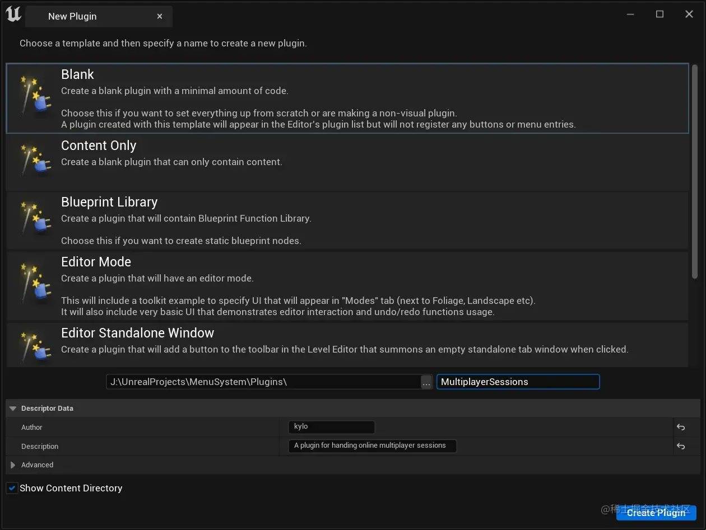
Task: Reset the Author field to default
Action: point(681,427)
